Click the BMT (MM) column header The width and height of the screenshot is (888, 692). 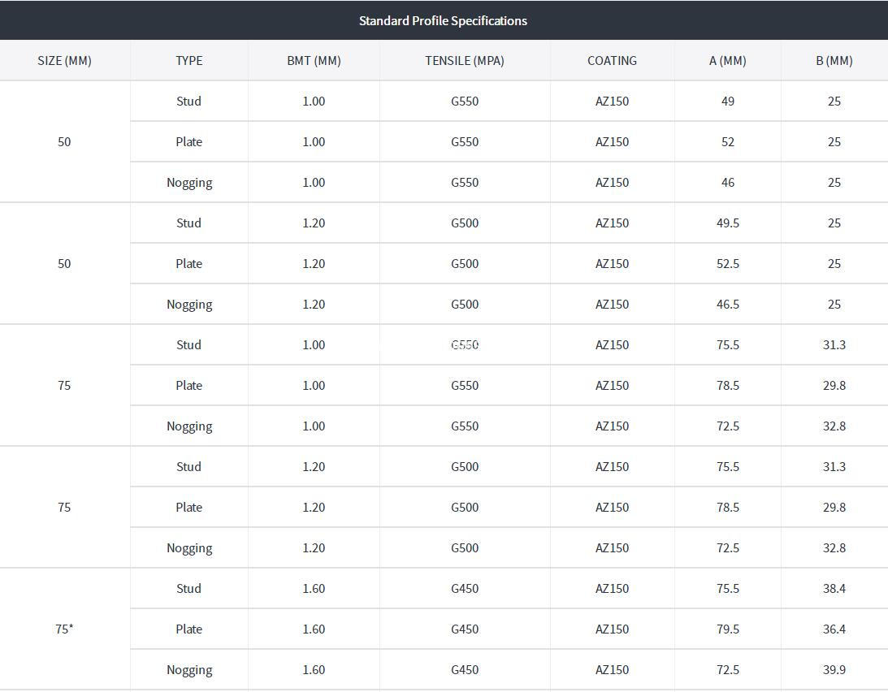coord(314,61)
